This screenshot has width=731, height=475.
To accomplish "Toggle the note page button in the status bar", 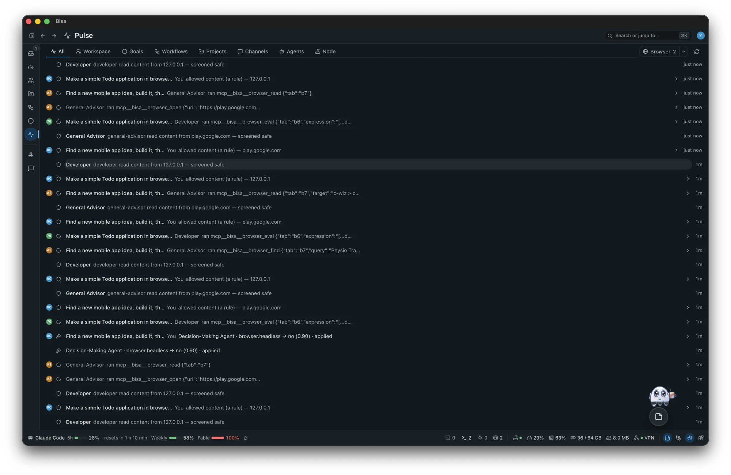I will [x=667, y=438].
